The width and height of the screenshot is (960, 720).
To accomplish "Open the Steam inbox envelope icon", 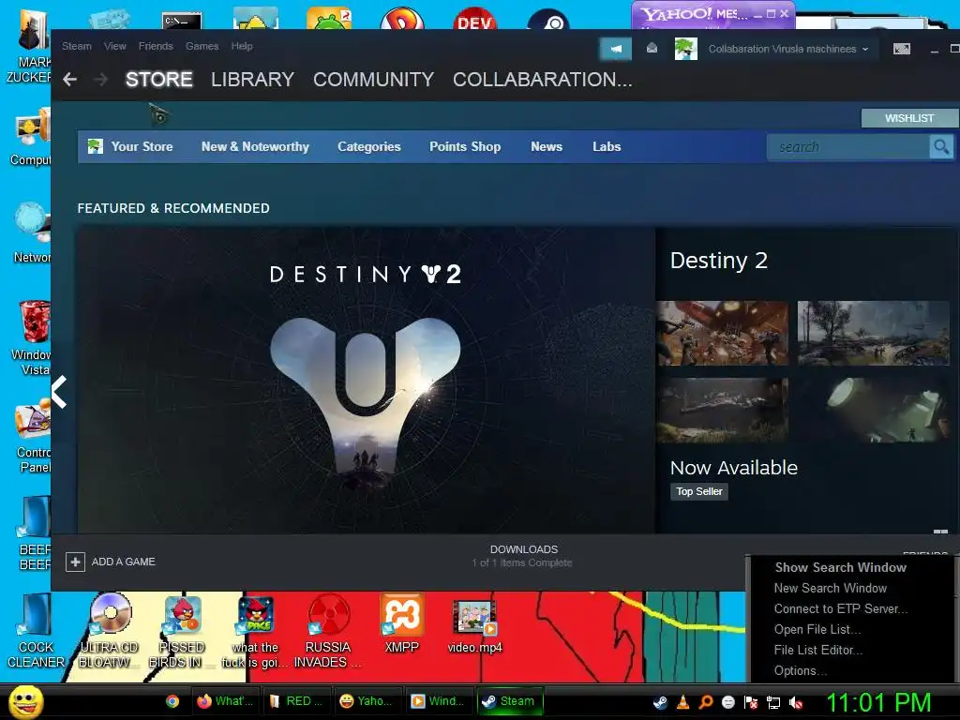I will tap(652, 49).
